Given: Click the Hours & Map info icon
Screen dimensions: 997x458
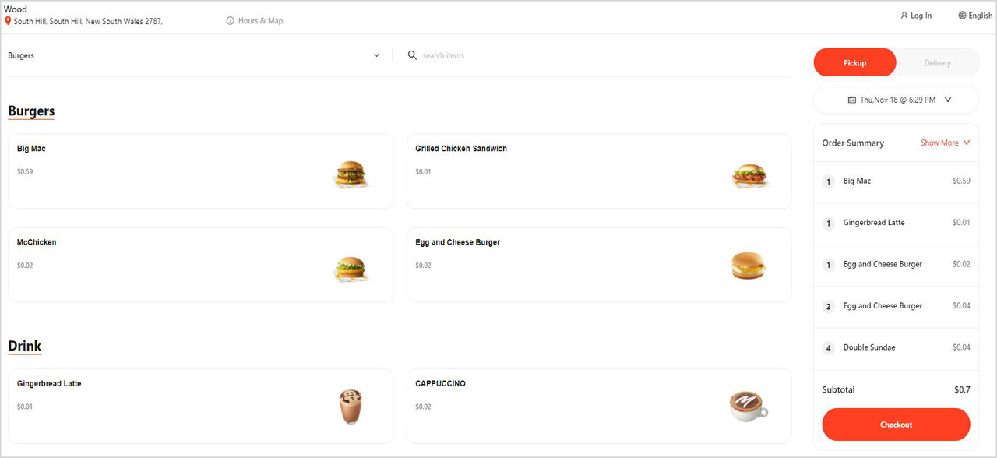Looking at the screenshot, I should [x=230, y=21].
